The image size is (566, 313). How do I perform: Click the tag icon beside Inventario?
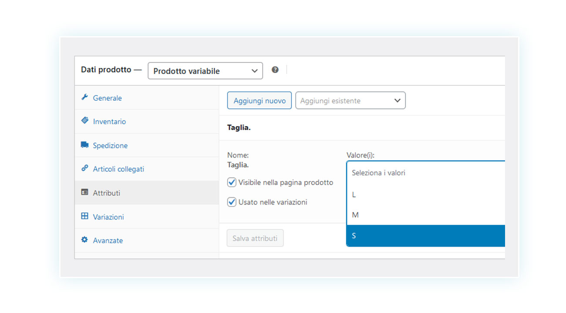(84, 121)
